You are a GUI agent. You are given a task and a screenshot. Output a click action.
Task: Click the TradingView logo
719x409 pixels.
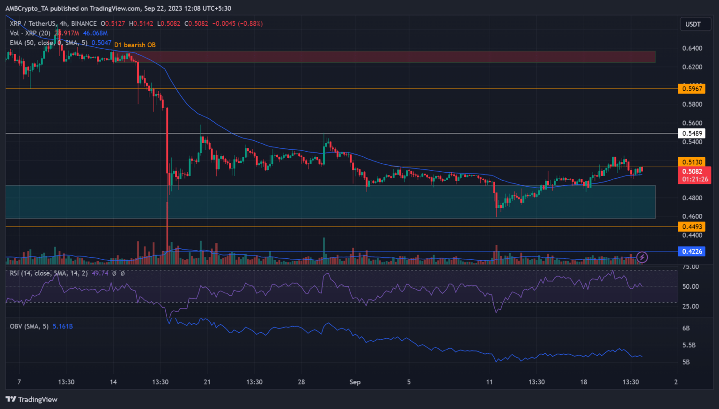[x=31, y=399]
